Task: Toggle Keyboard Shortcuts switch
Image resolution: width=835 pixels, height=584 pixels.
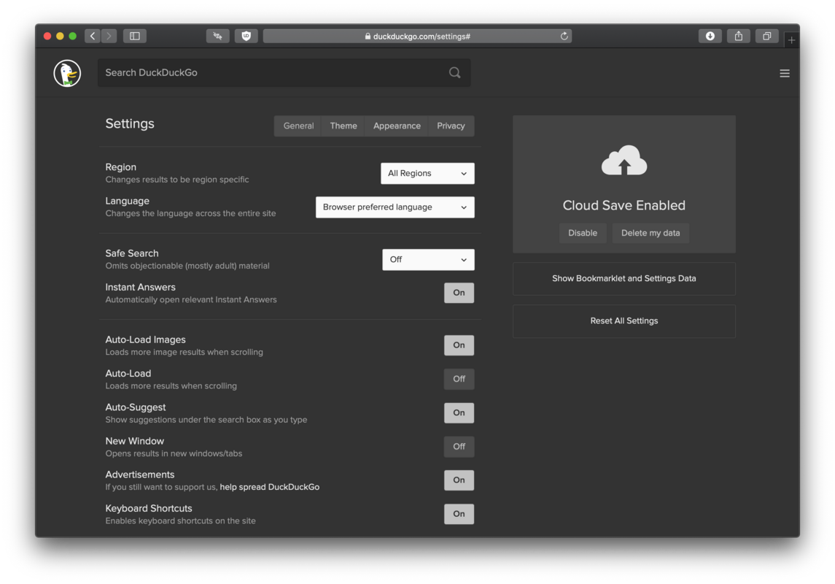Action: click(459, 514)
